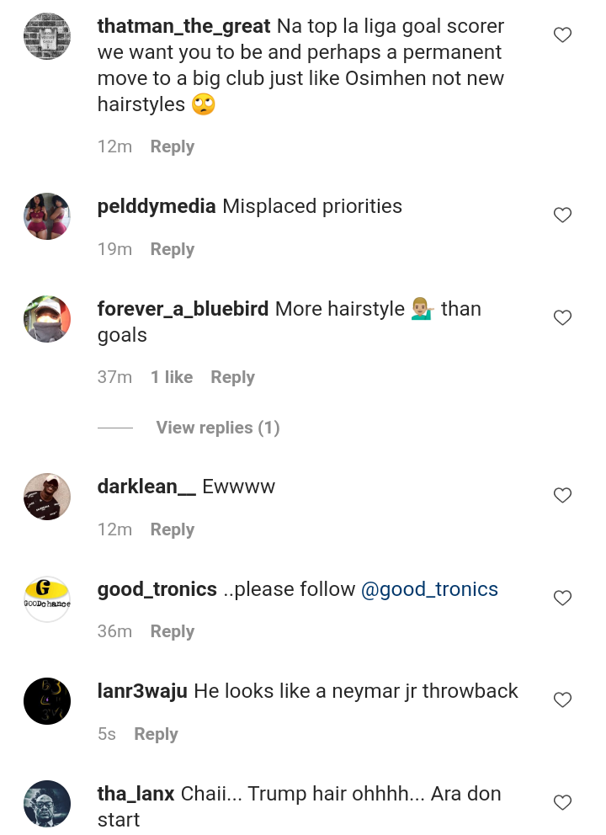Reply to lanr3waju's neymar comment

click(156, 734)
